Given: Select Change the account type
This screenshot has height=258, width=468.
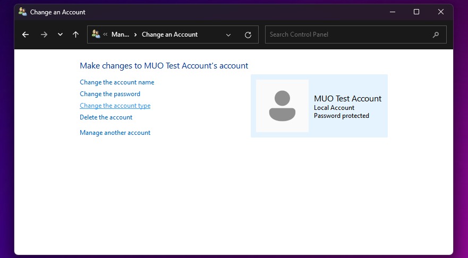Looking at the screenshot, I should [115, 106].
